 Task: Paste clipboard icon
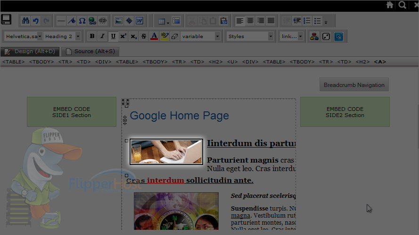[213, 21]
